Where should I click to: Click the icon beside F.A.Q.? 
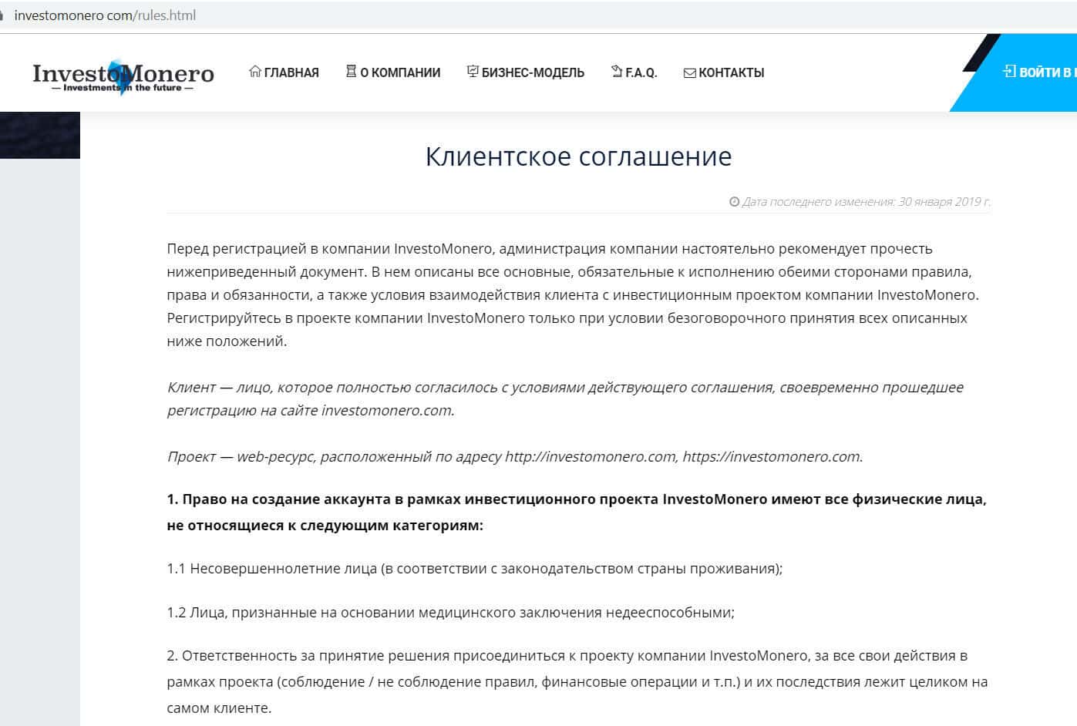[x=617, y=72]
